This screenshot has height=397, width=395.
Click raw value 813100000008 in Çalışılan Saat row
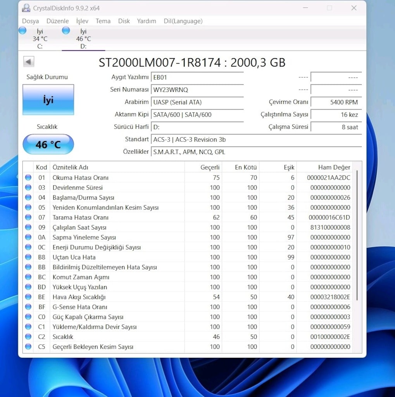pyautogui.click(x=330, y=227)
